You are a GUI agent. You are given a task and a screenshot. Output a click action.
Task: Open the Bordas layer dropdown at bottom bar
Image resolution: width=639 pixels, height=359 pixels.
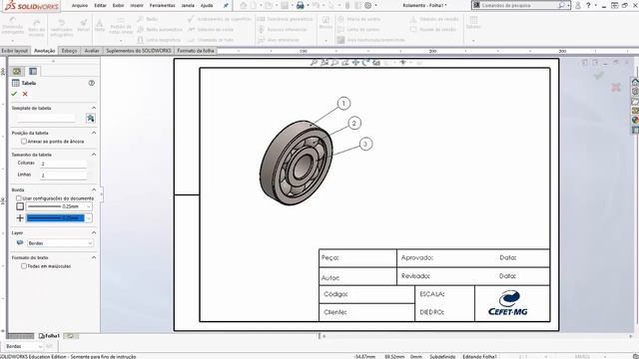pos(40,346)
